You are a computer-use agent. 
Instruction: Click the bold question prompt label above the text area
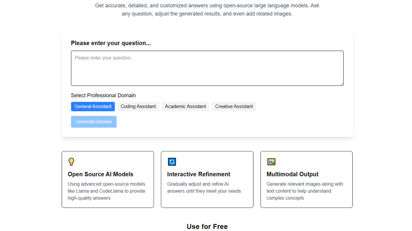(x=111, y=43)
